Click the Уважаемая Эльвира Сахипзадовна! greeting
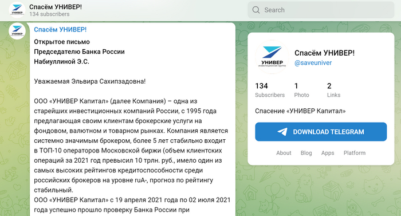 click(x=90, y=81)
